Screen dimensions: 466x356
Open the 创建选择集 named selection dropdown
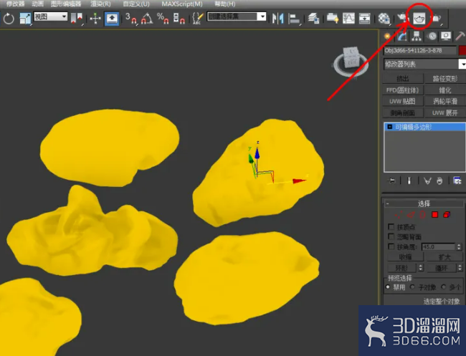click(237, 16)
